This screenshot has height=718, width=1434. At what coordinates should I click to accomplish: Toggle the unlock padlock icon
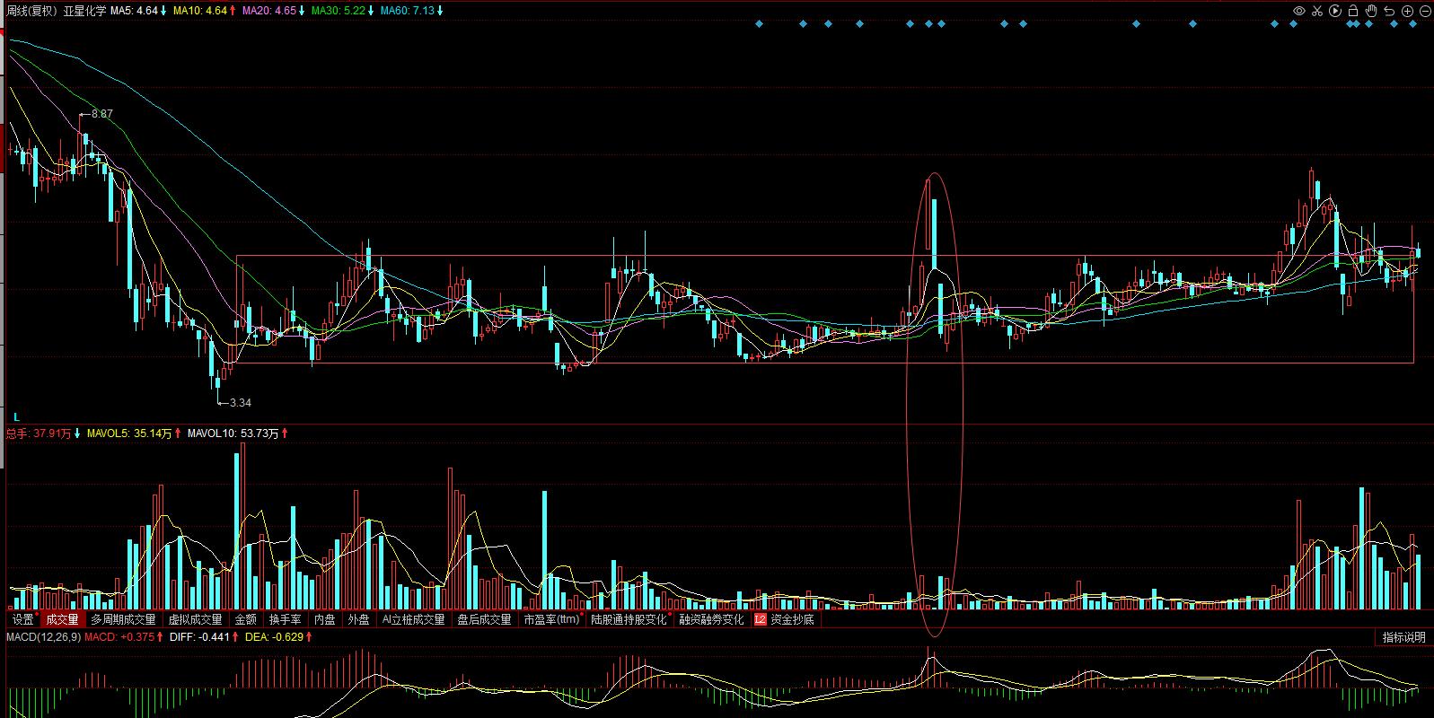[1353, 11]
